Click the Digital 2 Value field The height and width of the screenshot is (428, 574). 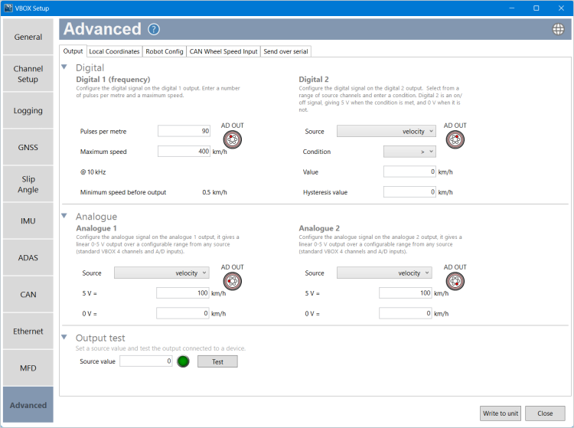pos(409,172)
